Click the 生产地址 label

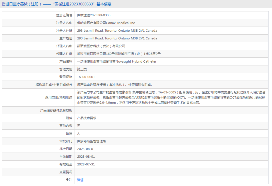tap(66, 38)
